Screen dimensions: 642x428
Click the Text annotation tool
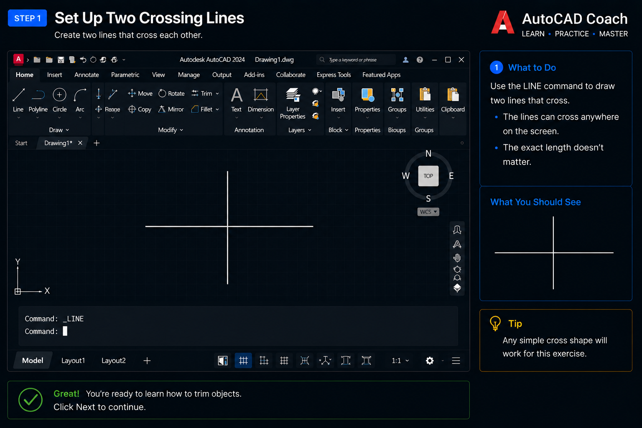tap(237, 100)
